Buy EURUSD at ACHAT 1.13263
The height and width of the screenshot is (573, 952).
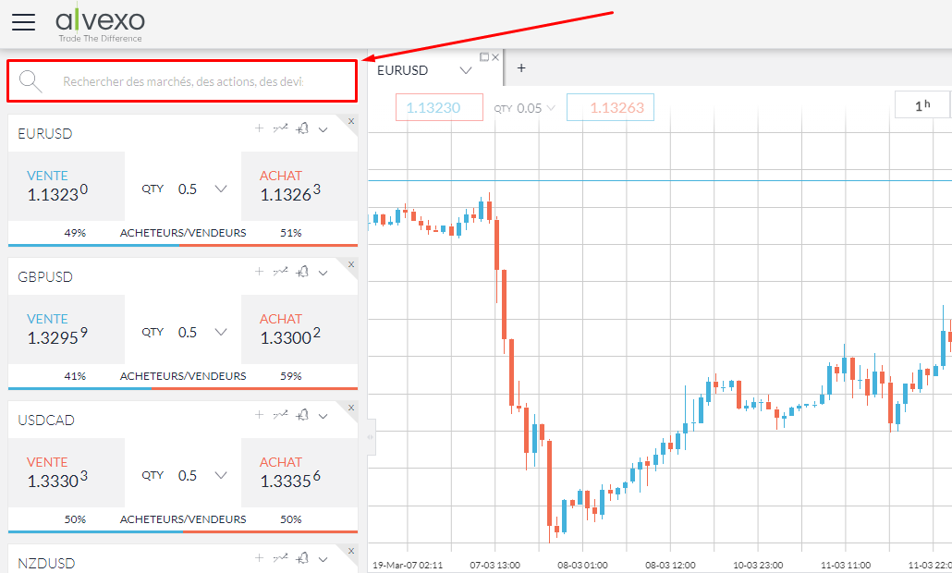[x=299, y=186]
